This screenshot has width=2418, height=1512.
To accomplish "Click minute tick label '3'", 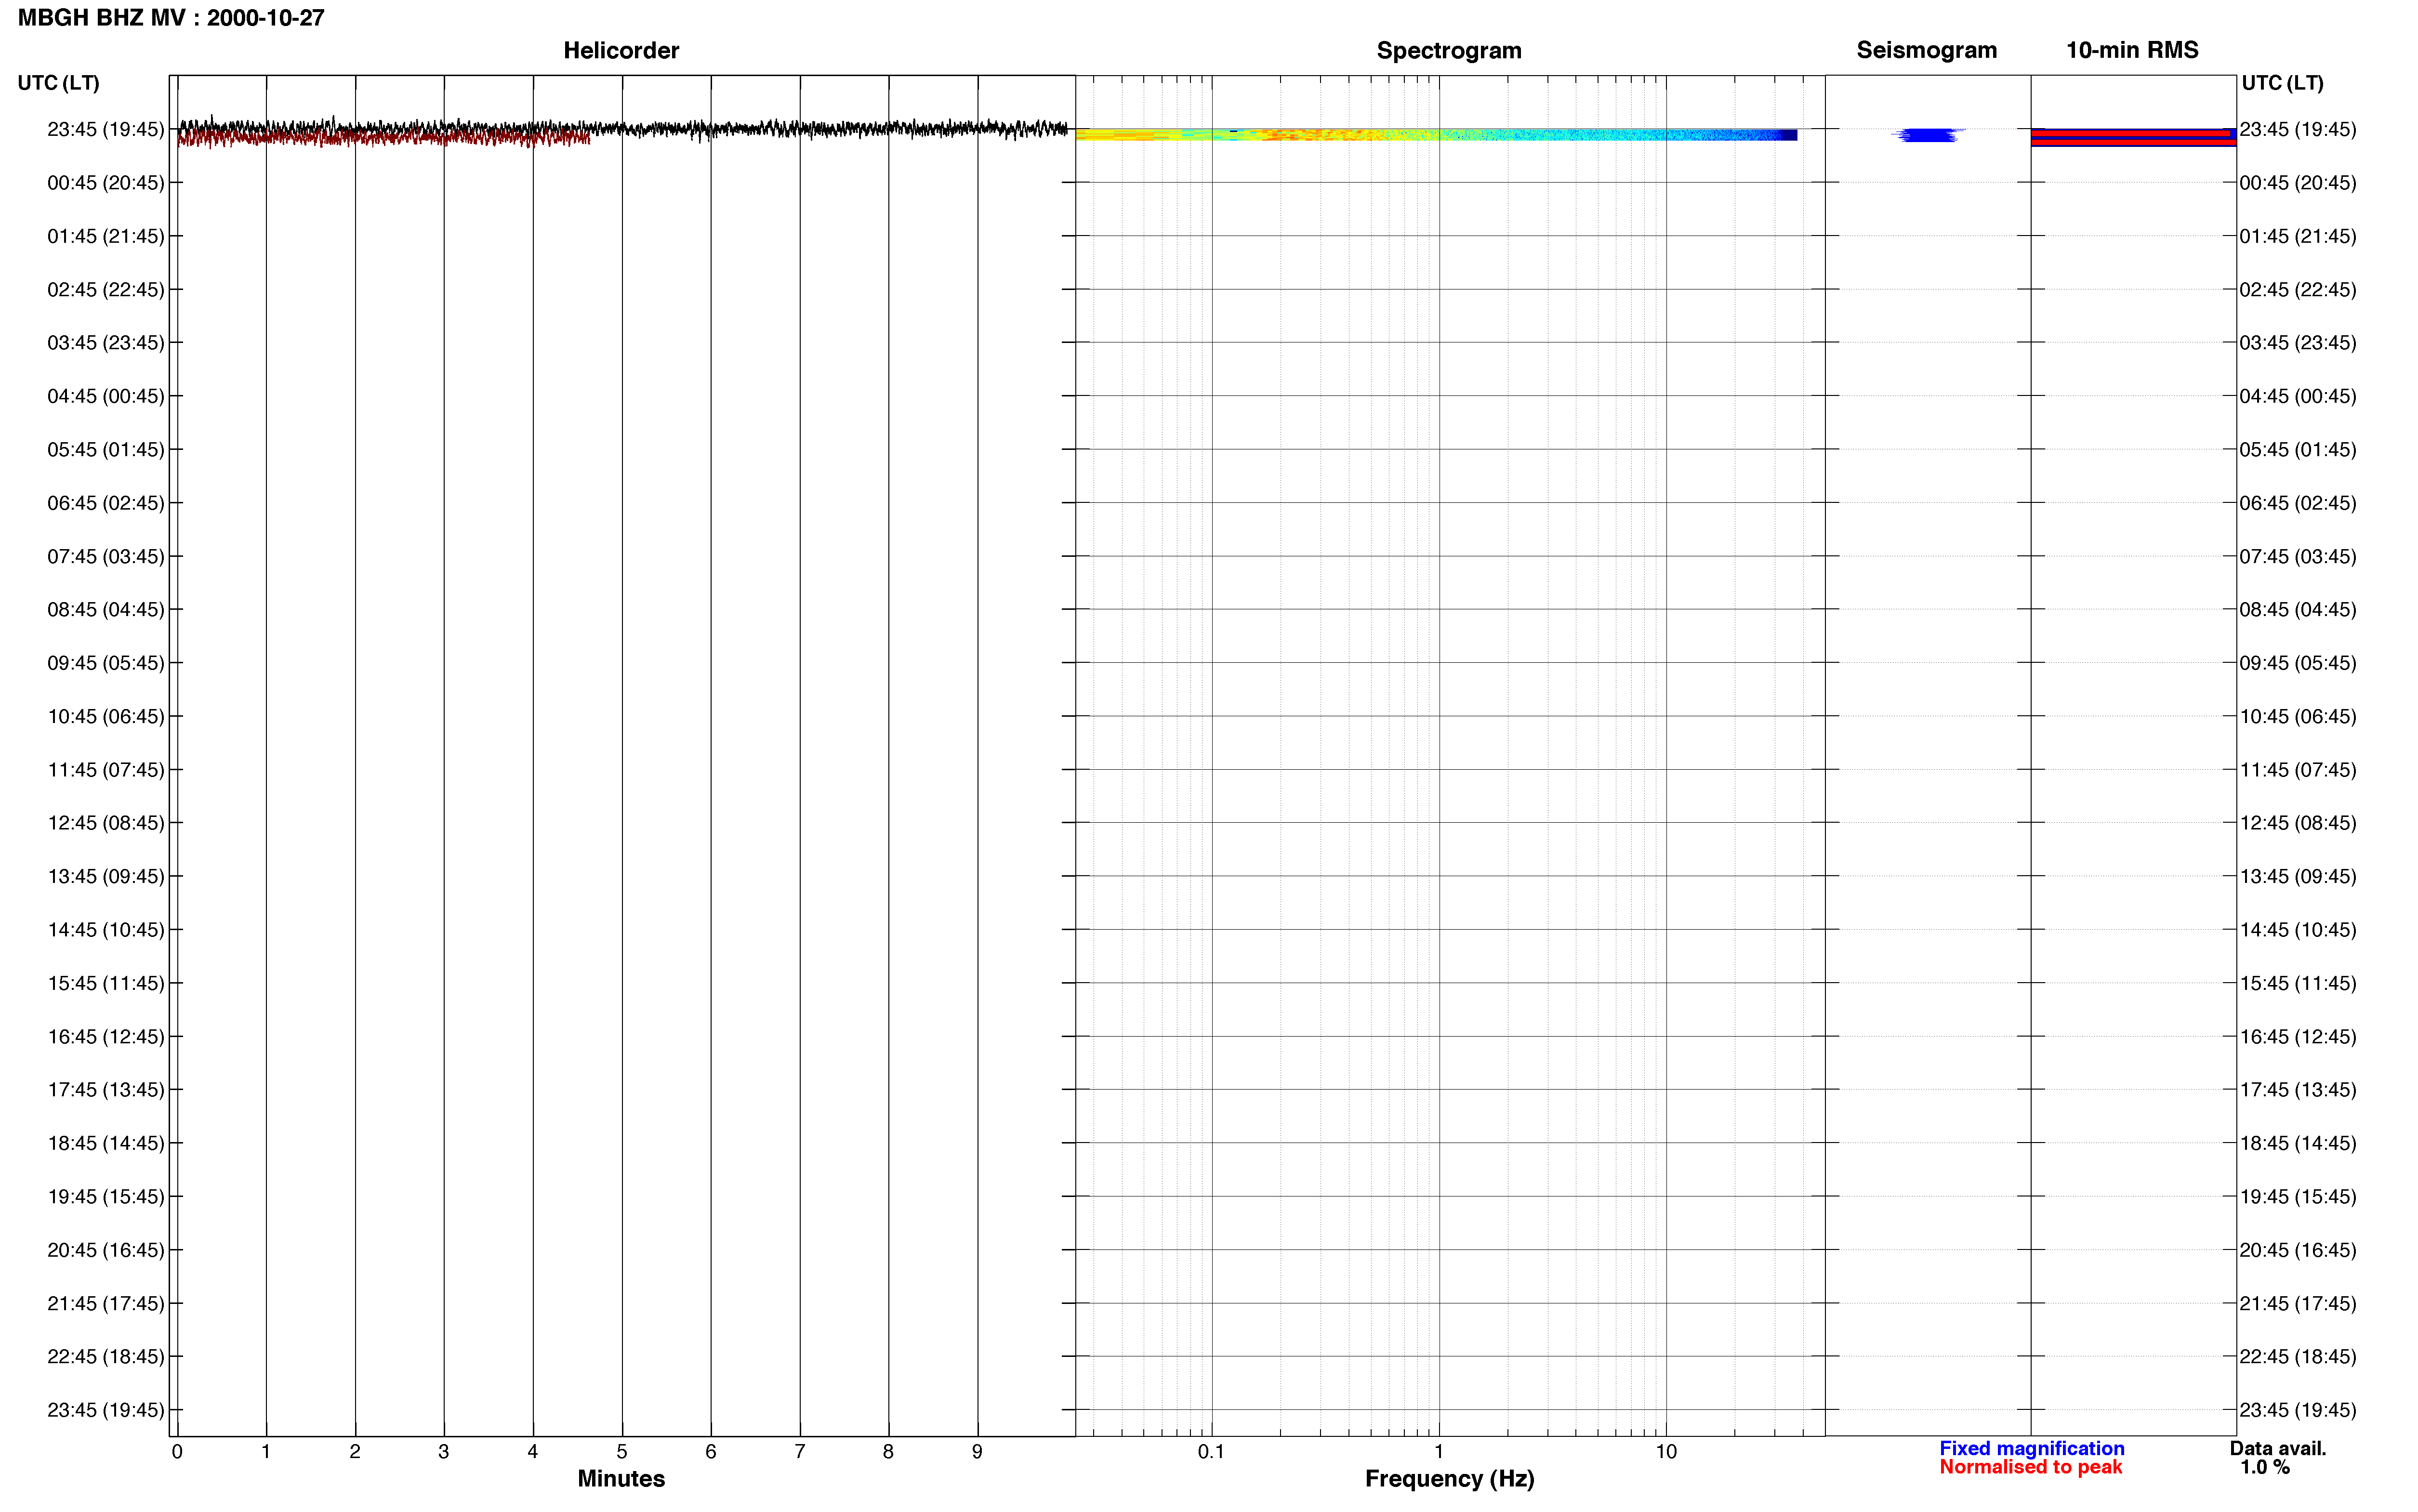I will pyautogui.click(x=443, y=1451).
